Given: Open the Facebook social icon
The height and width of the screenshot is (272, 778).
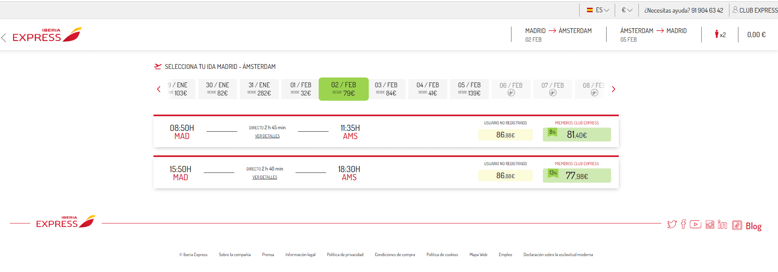Looking at the screenshot, I should click(683, 224).
